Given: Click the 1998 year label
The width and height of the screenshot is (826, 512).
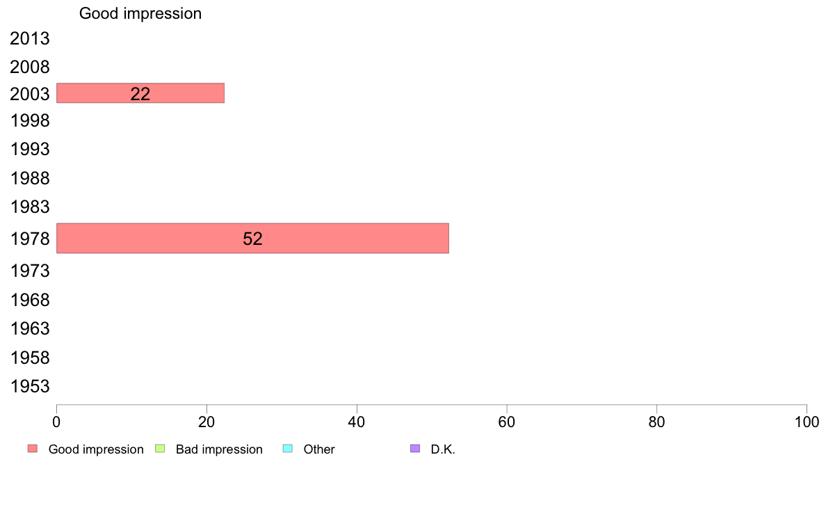Looking at the screenshot, I should tap(30, 121).
